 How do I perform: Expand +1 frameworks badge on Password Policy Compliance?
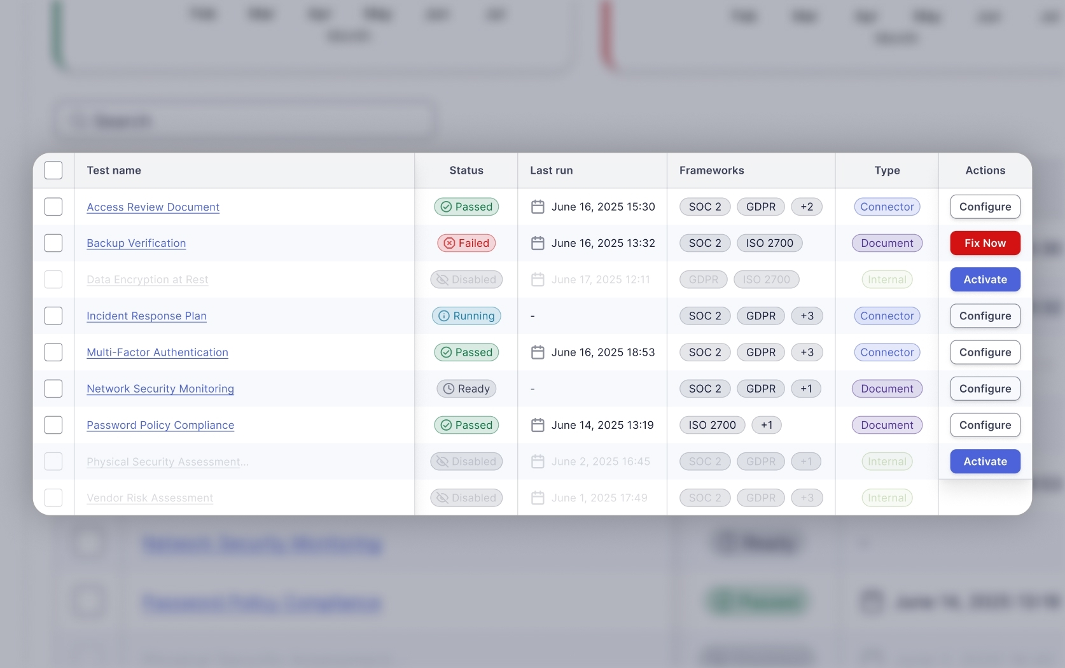[x=767, y=425]
